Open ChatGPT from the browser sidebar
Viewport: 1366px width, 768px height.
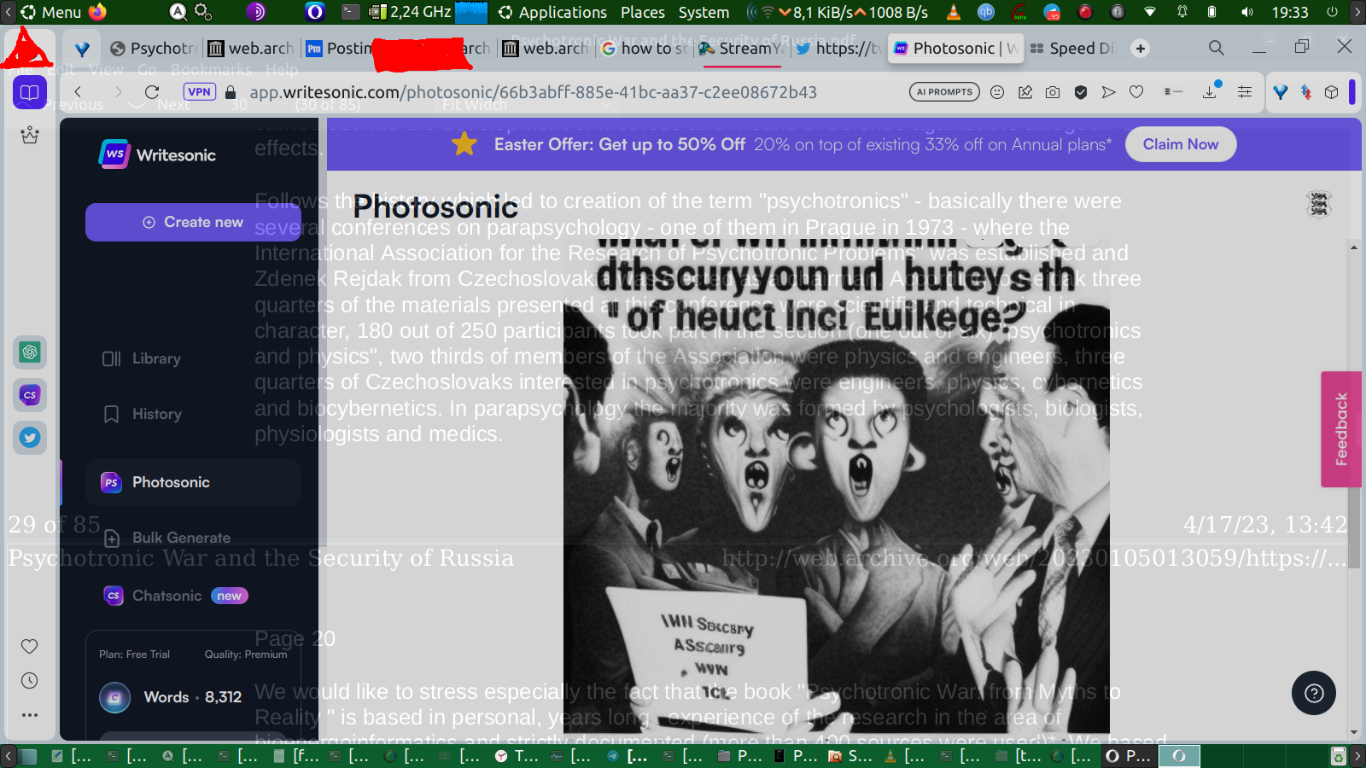(30, 352)
